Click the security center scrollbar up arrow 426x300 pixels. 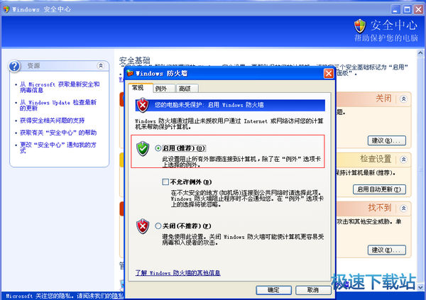(420, 53)
